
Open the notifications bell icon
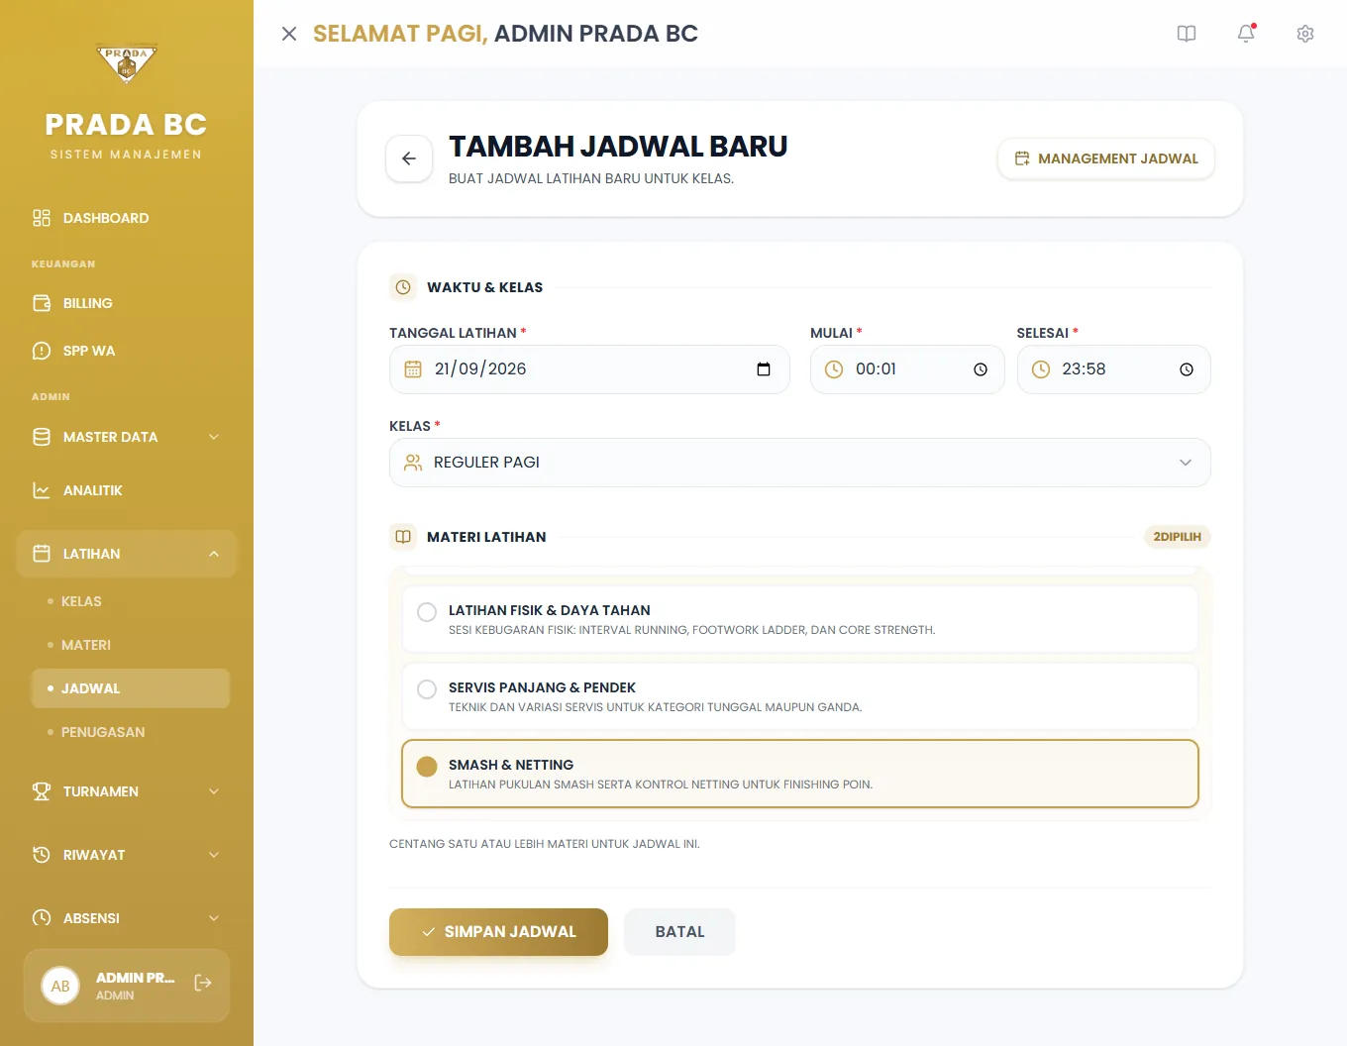1246,34
